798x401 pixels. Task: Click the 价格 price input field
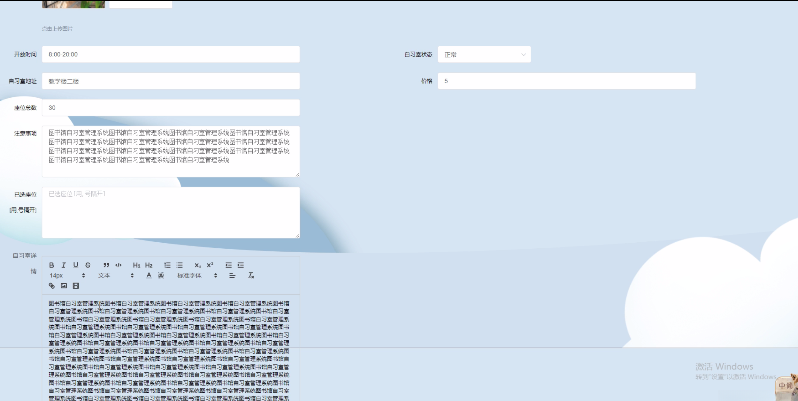566,81
